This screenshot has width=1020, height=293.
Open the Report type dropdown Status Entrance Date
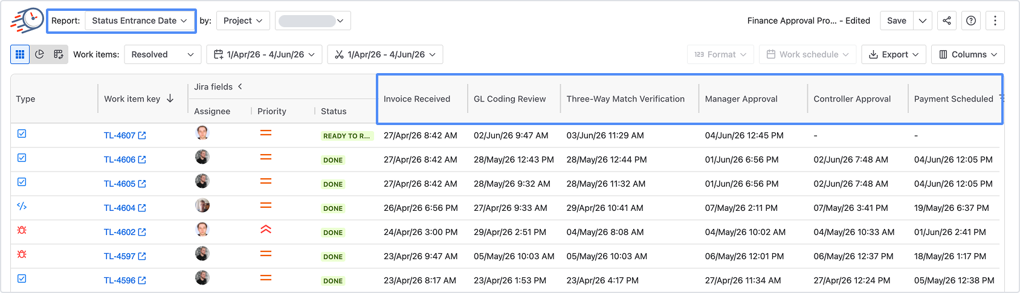pyautogui.click(x=140, y=21)
